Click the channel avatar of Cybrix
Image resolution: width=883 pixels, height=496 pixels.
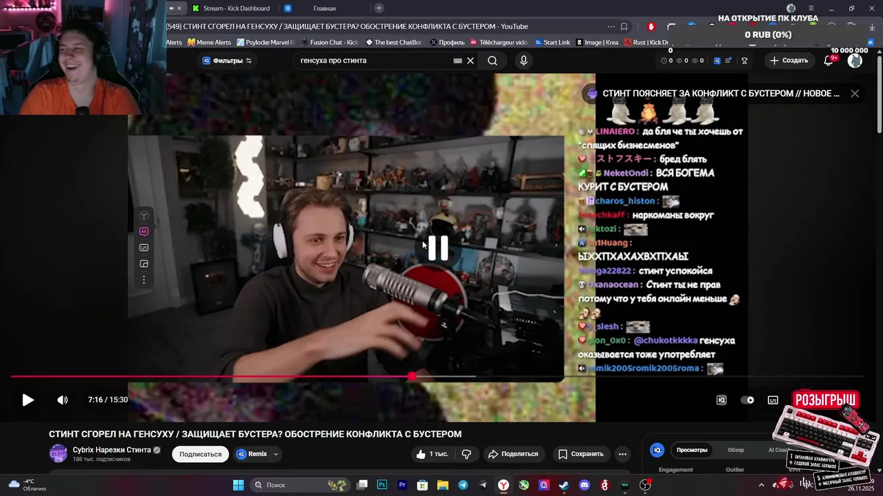pyautogui.click(x=59, y=453)
